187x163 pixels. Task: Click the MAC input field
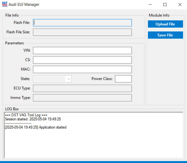tap(82, 69)
